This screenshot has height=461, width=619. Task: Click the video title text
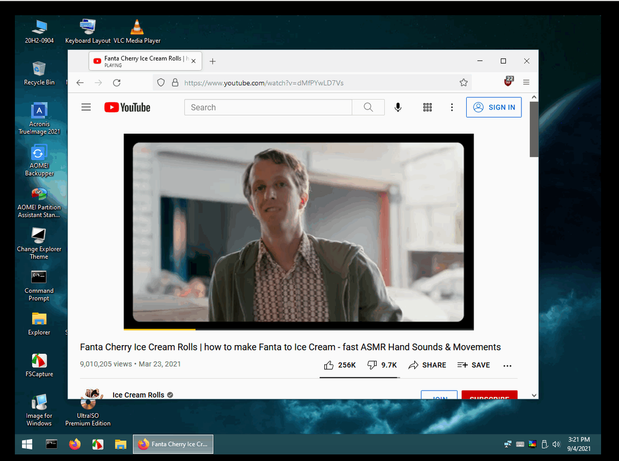click(290, 347)
